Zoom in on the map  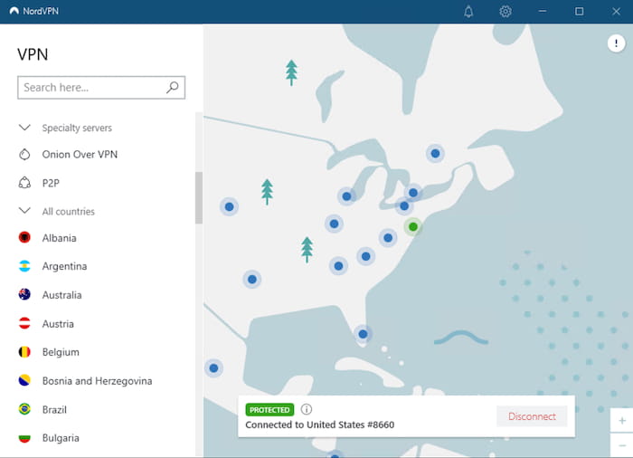(622, 421)
